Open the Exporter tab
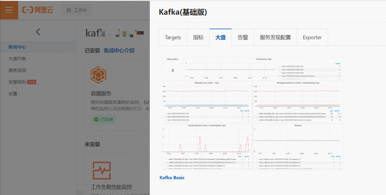386x195 pixels. click(312, 37)
